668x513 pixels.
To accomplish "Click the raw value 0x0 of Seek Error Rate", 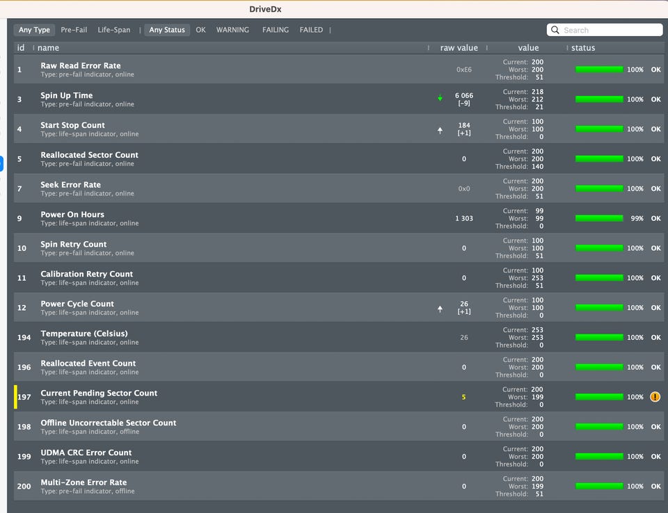I will point(464,188).
